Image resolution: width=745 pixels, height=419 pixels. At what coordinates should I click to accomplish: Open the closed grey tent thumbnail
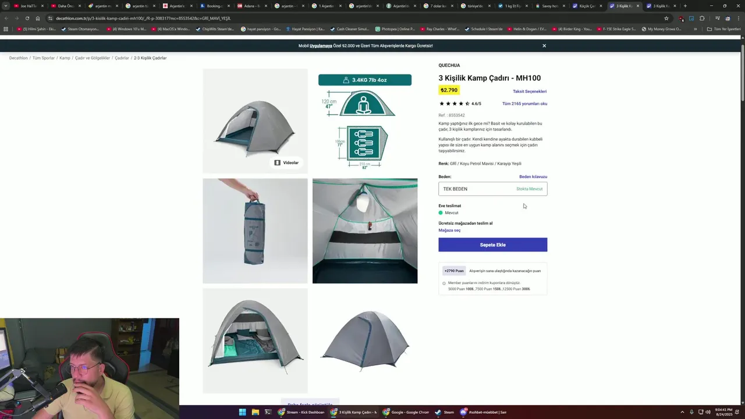pos(365,340)
